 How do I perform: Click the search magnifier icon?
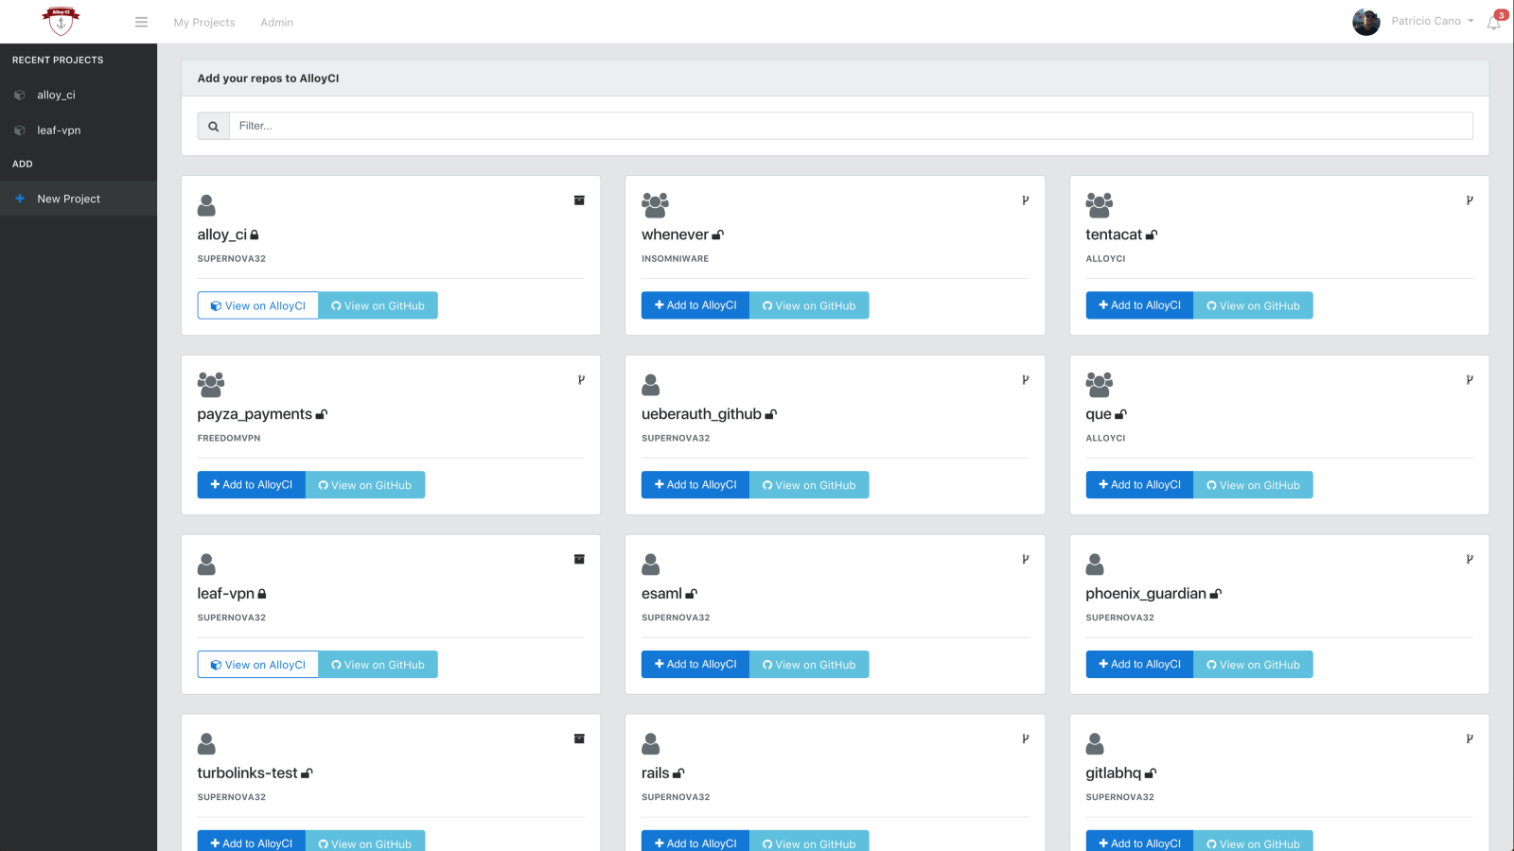pos(214,126)
